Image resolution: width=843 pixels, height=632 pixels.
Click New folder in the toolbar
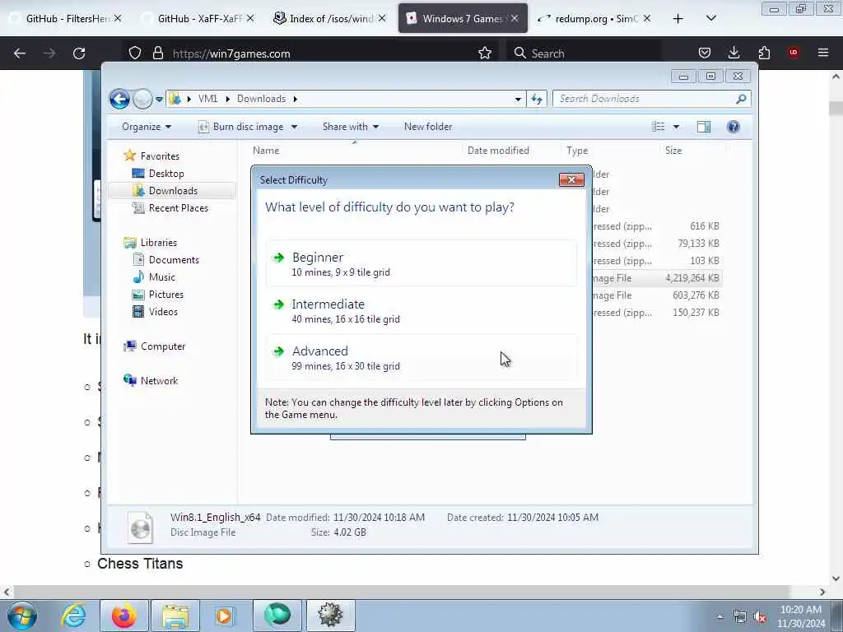point(428,127)
